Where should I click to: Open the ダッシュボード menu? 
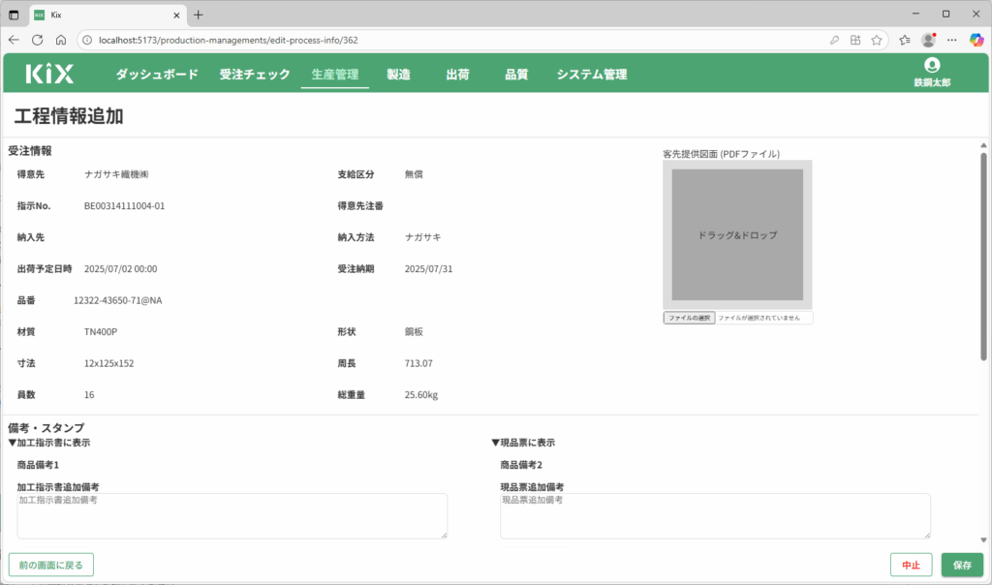pyautogui.click(x=157, y=74)
